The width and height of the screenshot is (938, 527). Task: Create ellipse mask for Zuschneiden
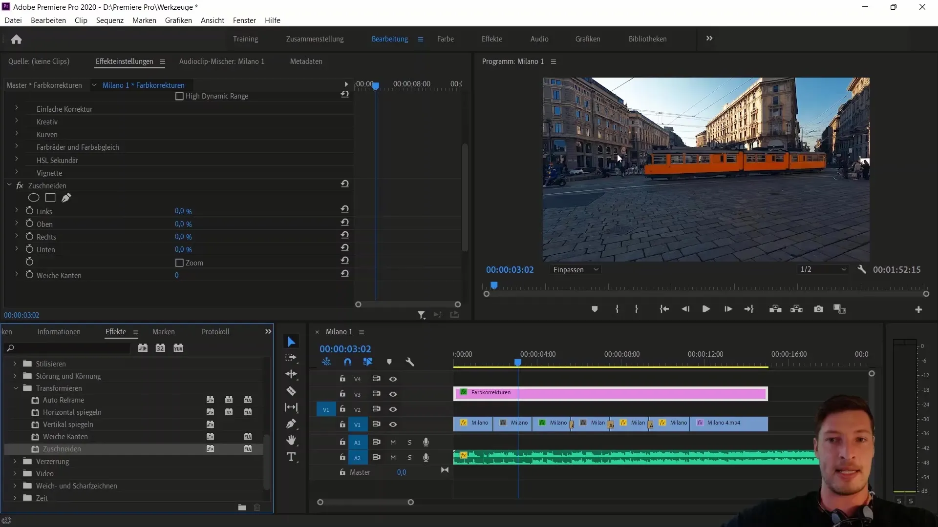[x=33, y=198]
